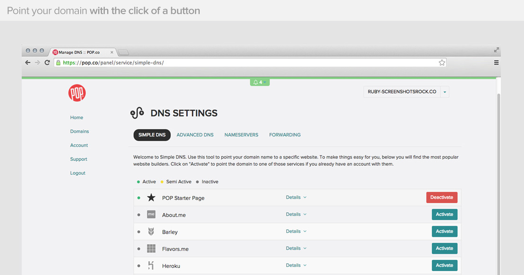The width and height of the screenshot is (524, 275).
Task: Open the notifications bell showing 4
Action: pos(260,82)
